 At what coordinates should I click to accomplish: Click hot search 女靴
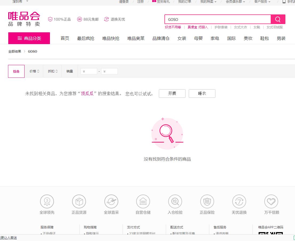tap(257, 27)
